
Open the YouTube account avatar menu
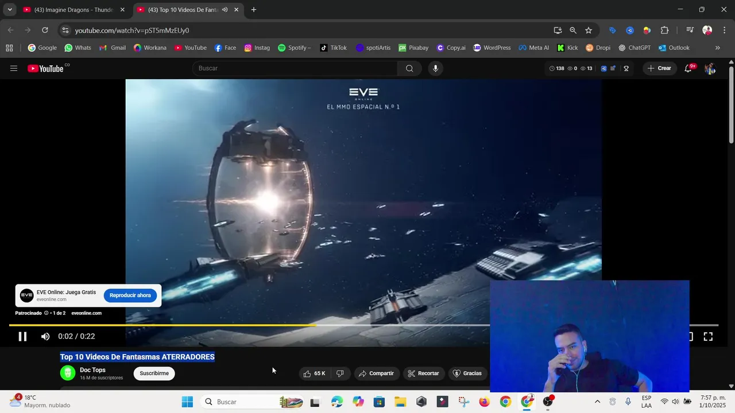pyautogui.click(x=710, y=68)
